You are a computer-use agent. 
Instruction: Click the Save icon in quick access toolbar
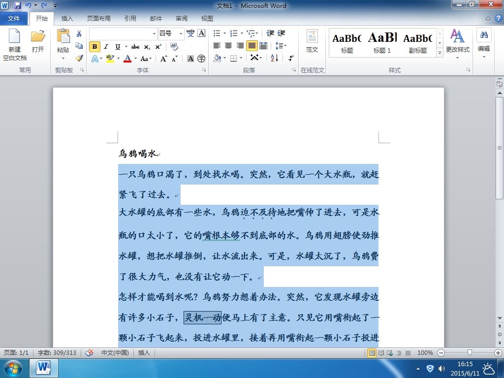point(18,5)
